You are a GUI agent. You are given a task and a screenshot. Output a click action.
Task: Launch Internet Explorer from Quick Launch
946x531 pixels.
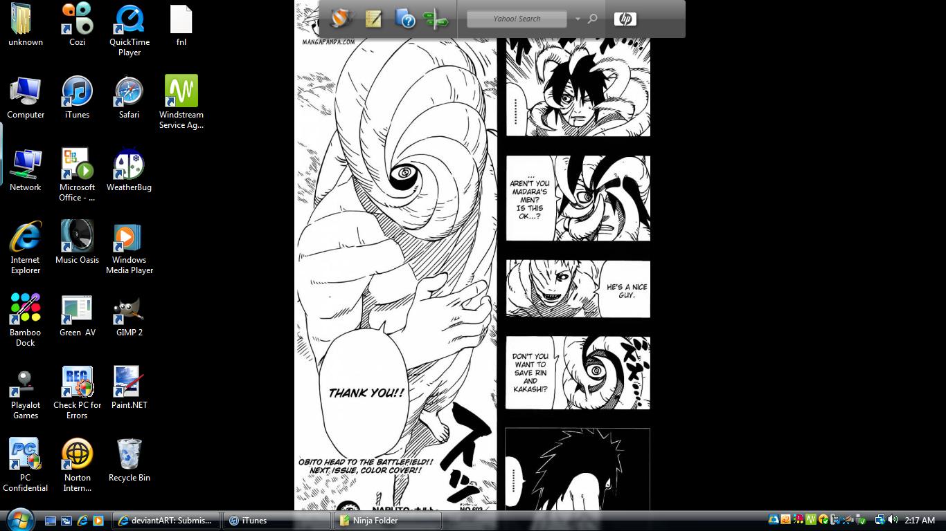[x=82, y=521]
